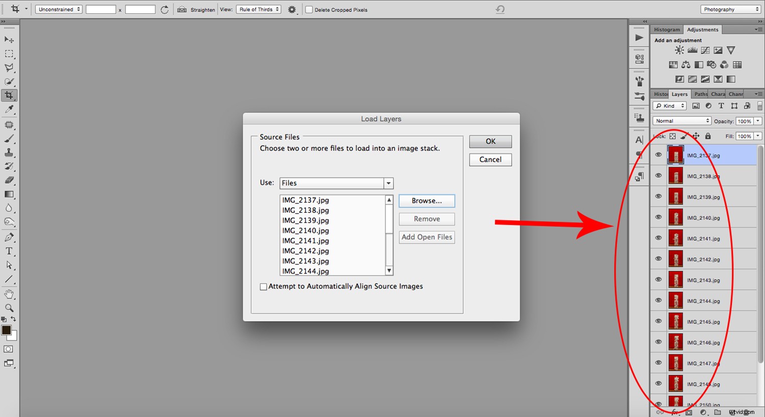Select the IMG_2137.jpg thumbnail in Layers
The width and height of the screenshot is (765, 417).
675,155
